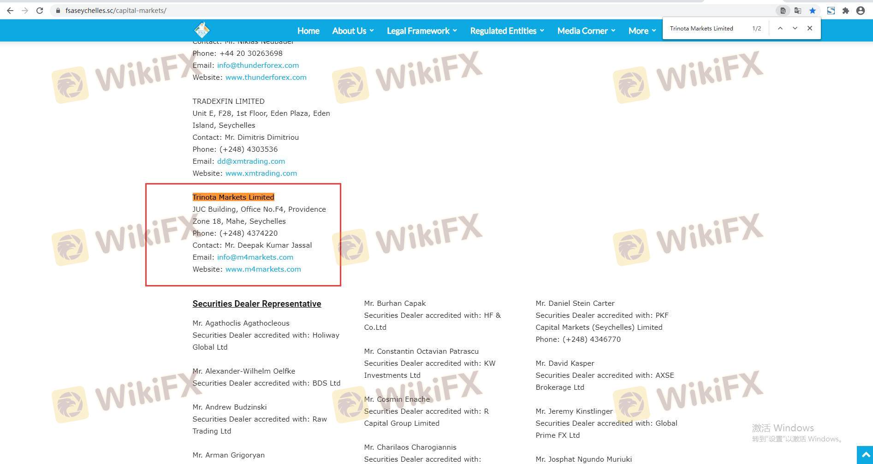The width and height of the screenshot is (873, 464).
Task: Click the name Mr. Arman Grigoryan
Action: coord(228,455)
